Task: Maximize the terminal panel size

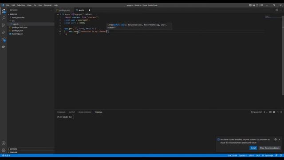Action: tap(278, 112)
